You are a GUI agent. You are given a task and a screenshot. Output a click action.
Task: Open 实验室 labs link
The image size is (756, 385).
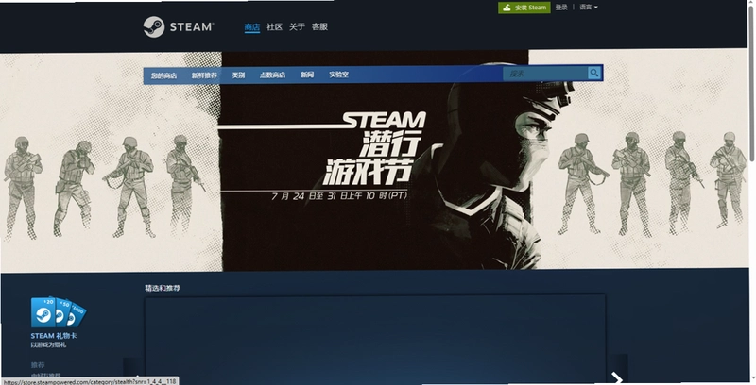click(338, 75)
